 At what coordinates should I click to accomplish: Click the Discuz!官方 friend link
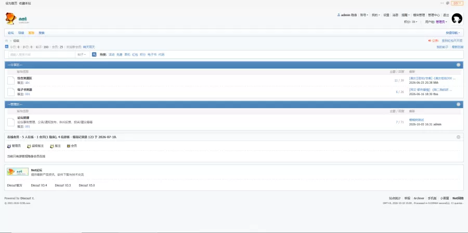pyautogui.click(x=15, y=185)
